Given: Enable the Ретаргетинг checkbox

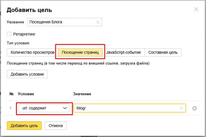Looking at the screenshot, I should tap(9, 34).
